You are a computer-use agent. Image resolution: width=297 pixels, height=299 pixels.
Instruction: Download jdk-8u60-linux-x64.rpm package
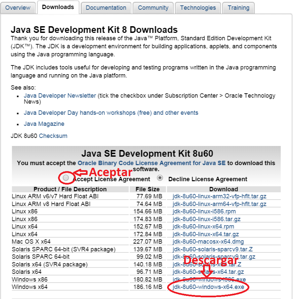coord(203,227)
